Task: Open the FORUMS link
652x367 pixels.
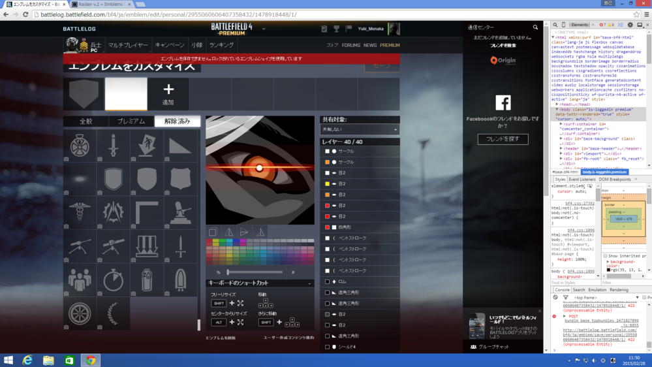Action: tap(351, 45)
